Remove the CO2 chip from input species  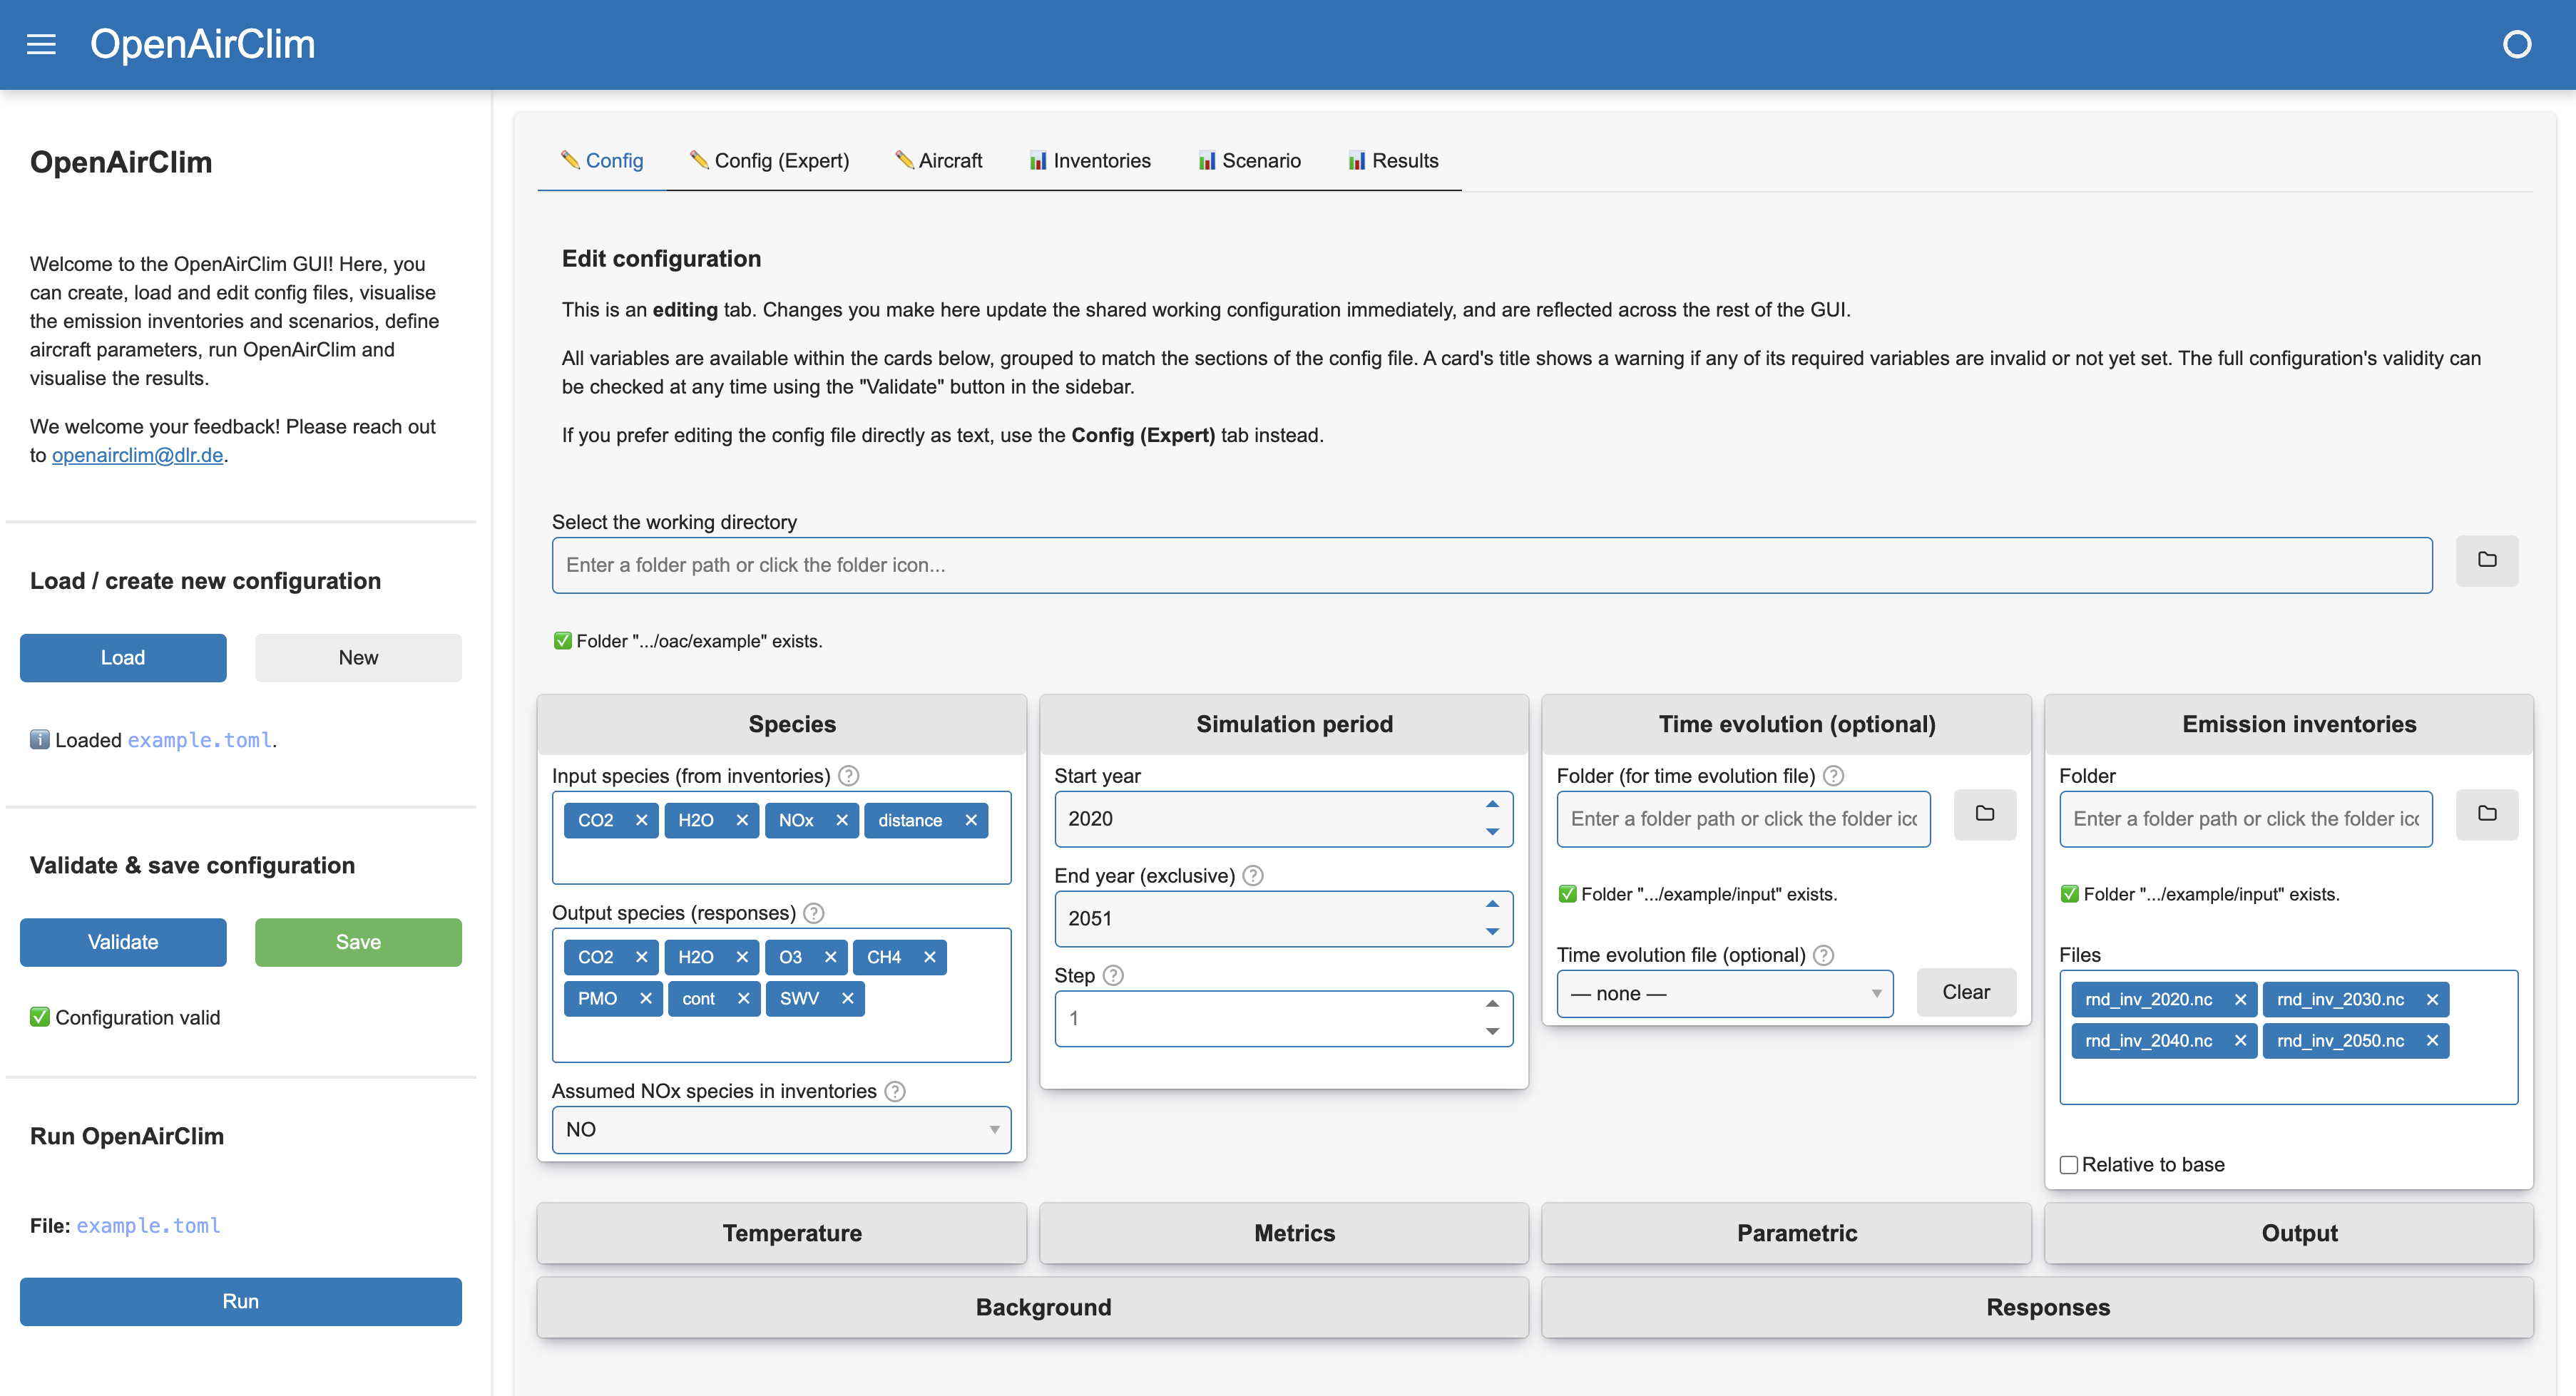[641, 820]
